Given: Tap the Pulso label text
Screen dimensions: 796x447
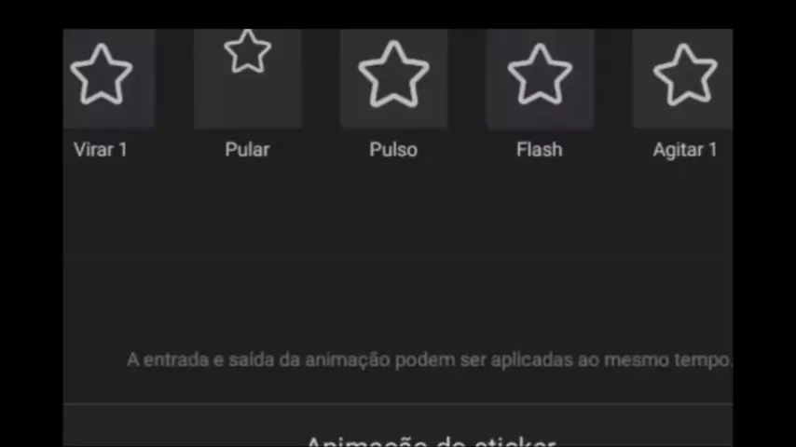Looking at the screenshot, I should [x=393, y=150].
